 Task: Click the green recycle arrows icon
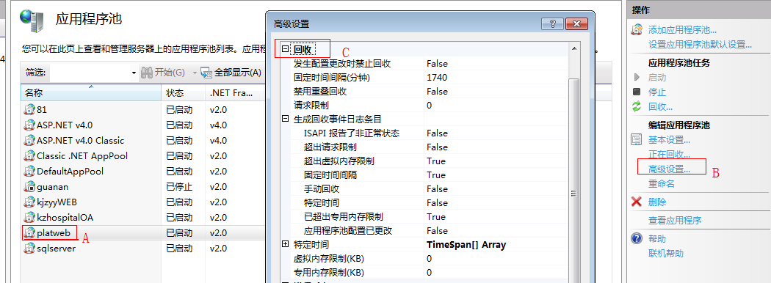(637, 106)
